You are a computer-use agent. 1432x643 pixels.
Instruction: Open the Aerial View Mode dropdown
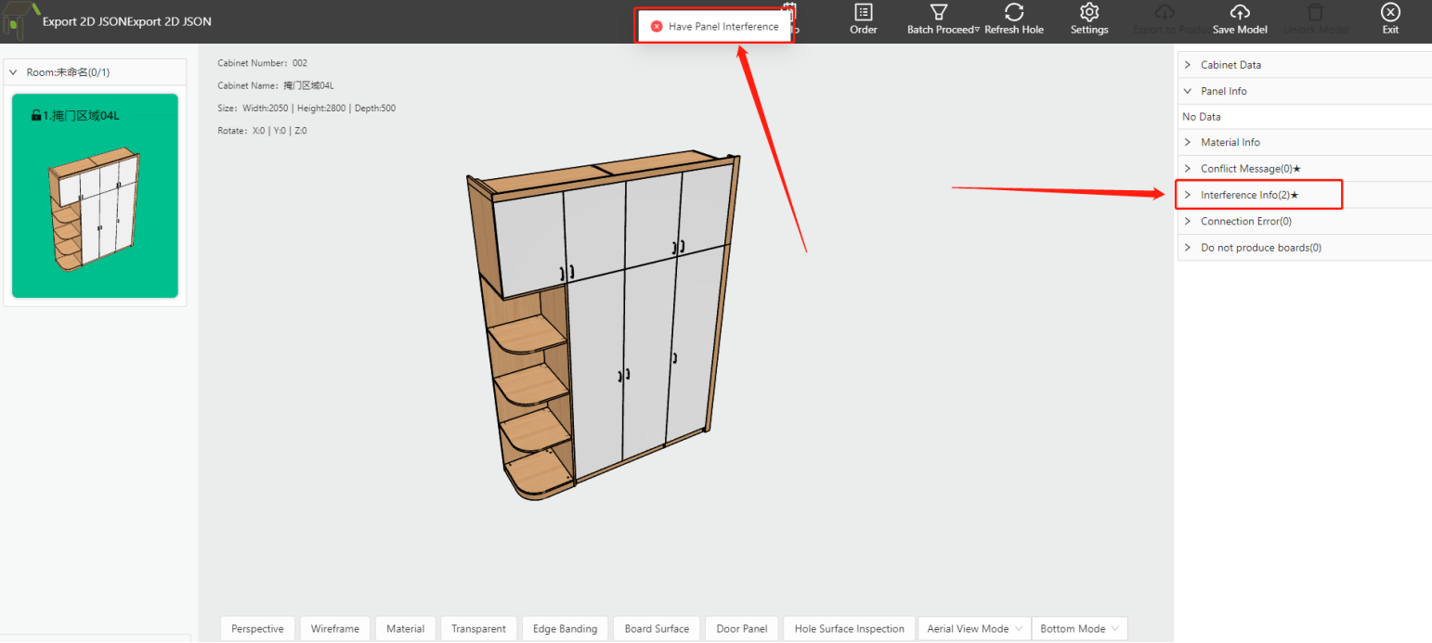click(974, 629)
